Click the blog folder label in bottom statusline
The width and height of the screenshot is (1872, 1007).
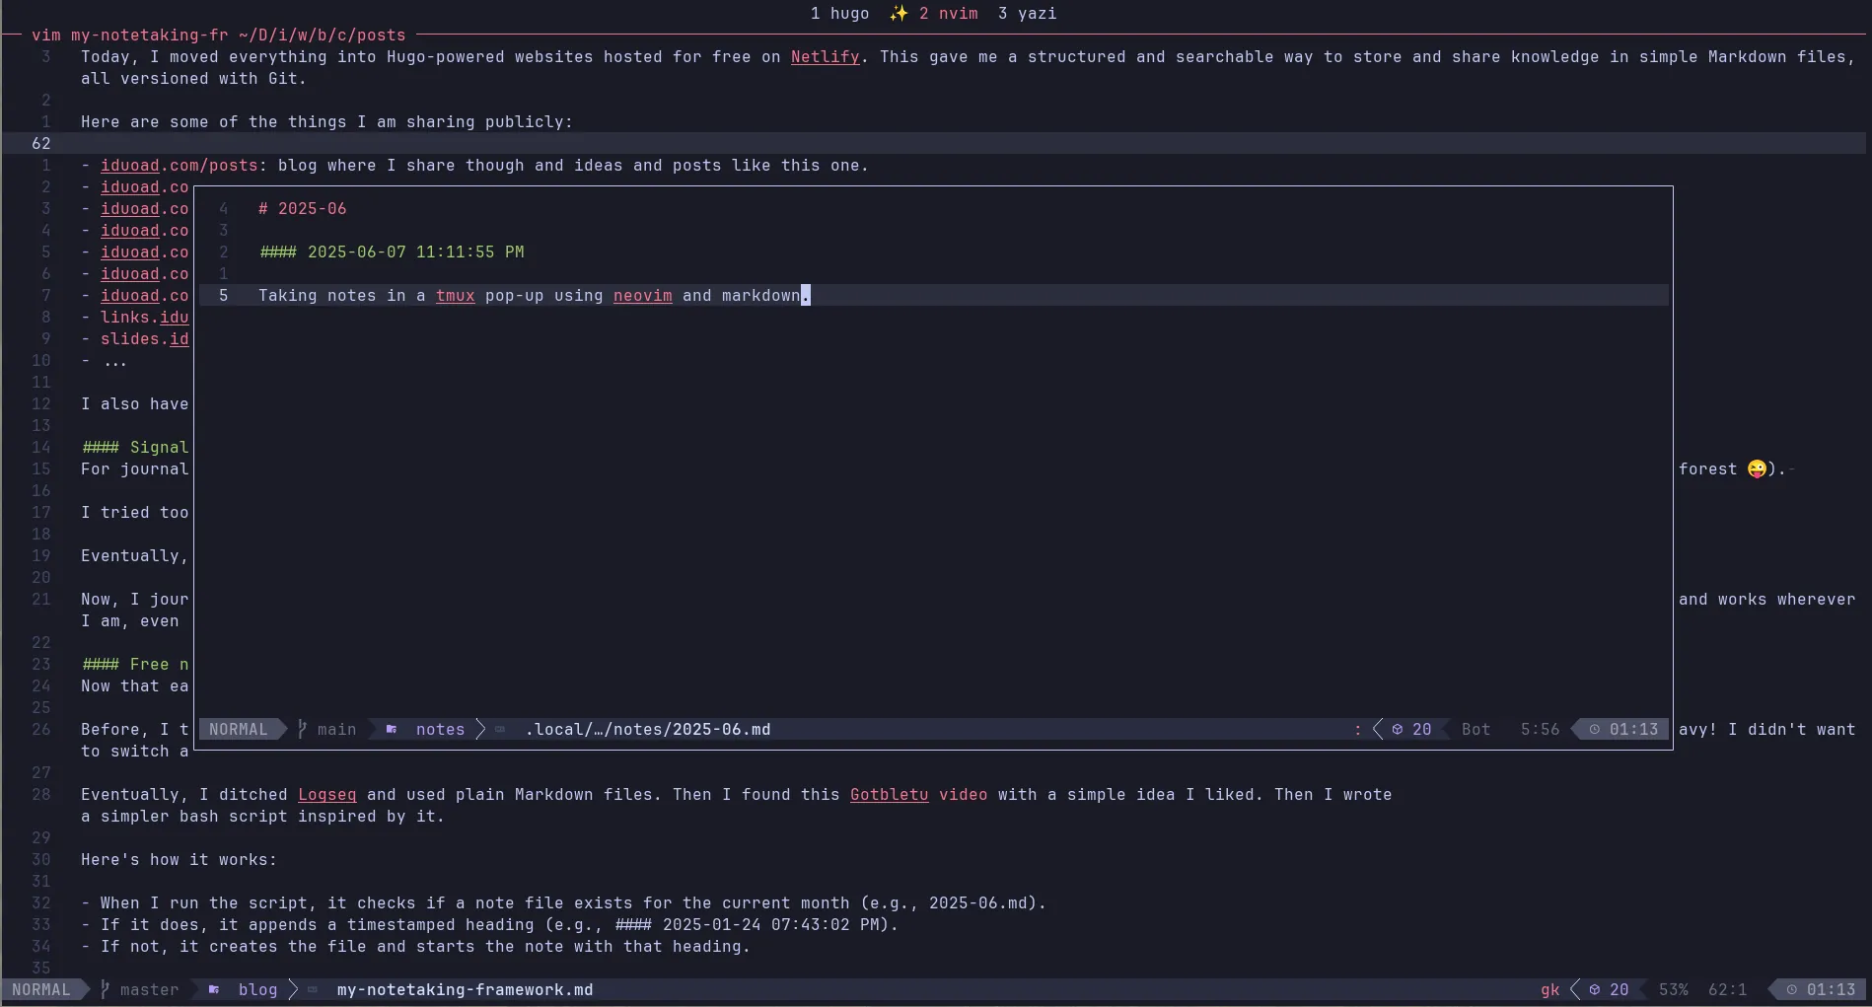[x=257, y=989]
